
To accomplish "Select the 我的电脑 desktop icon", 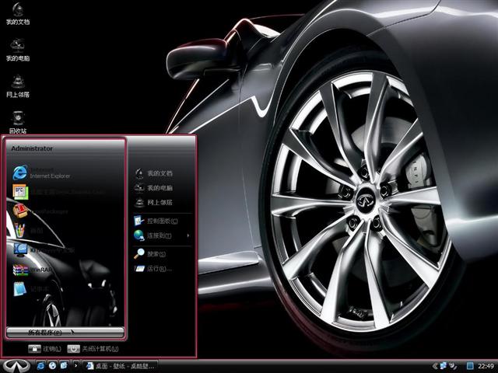I will click(x=17, y=48).
